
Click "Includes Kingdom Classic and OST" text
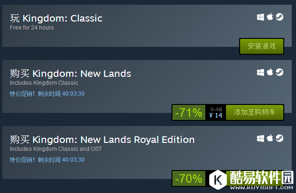[55, 149]
